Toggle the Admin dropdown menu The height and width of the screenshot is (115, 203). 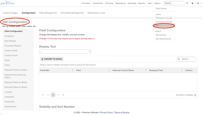pos(158,3)
